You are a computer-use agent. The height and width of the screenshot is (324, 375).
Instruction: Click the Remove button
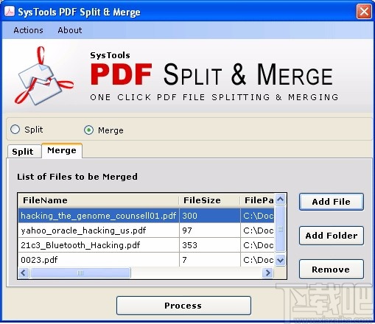pos(332,270)
